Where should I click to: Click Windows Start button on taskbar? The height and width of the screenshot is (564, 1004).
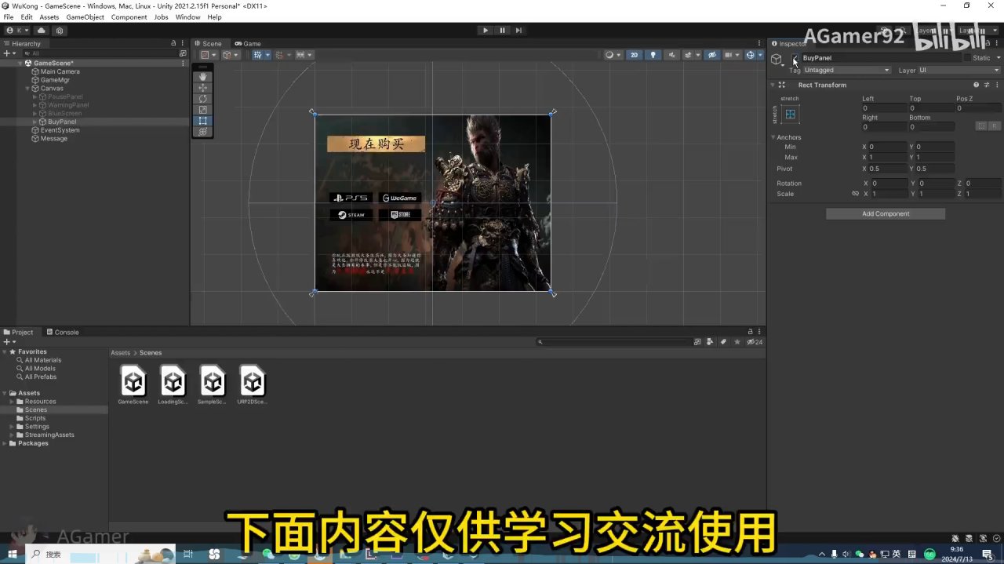[12, 554]
